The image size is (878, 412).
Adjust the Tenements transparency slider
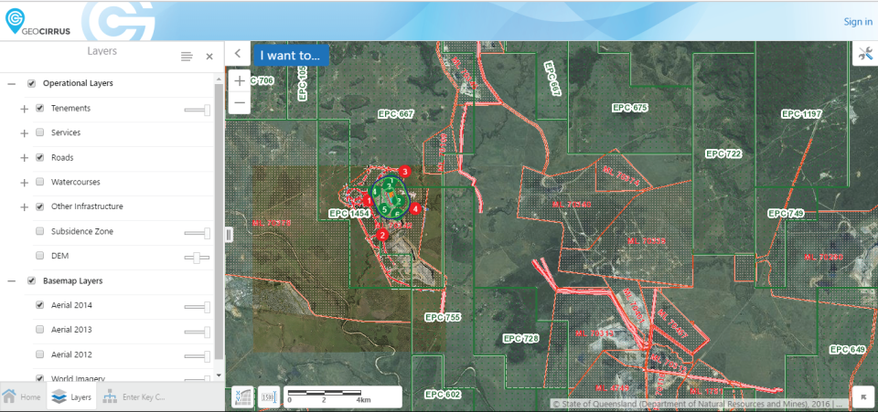click(x=198, y=110)
